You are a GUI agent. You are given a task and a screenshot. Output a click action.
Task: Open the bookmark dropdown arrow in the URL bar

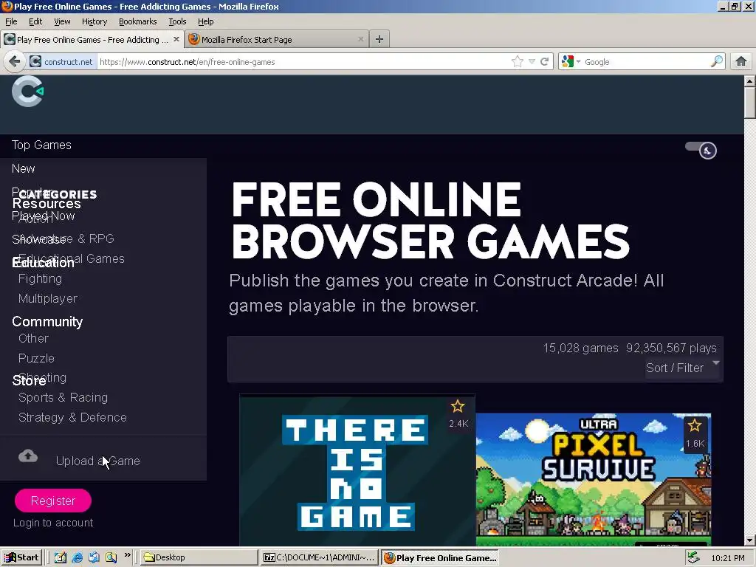point(532,62)
